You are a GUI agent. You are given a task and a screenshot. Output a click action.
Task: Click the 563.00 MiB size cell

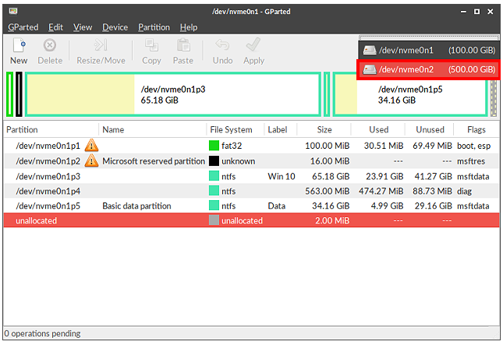[328, 192]
